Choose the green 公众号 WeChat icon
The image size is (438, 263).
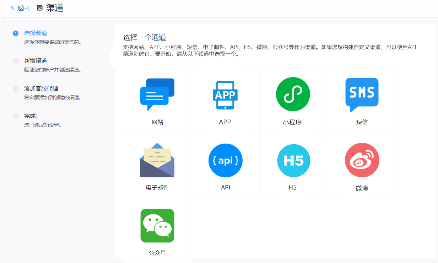(x=157, y=226)
